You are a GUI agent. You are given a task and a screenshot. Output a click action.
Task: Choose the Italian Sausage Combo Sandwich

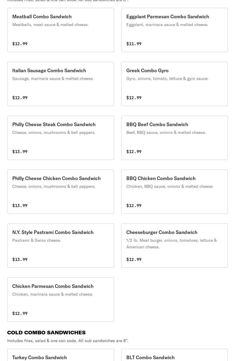click(x=60, y=84)
